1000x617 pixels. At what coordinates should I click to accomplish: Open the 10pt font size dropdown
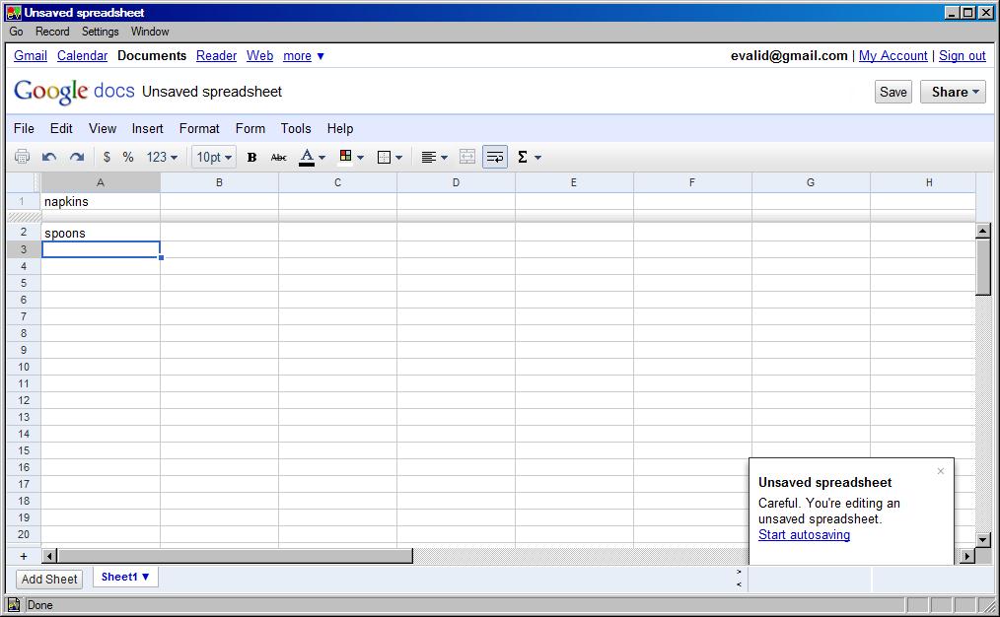214,157
